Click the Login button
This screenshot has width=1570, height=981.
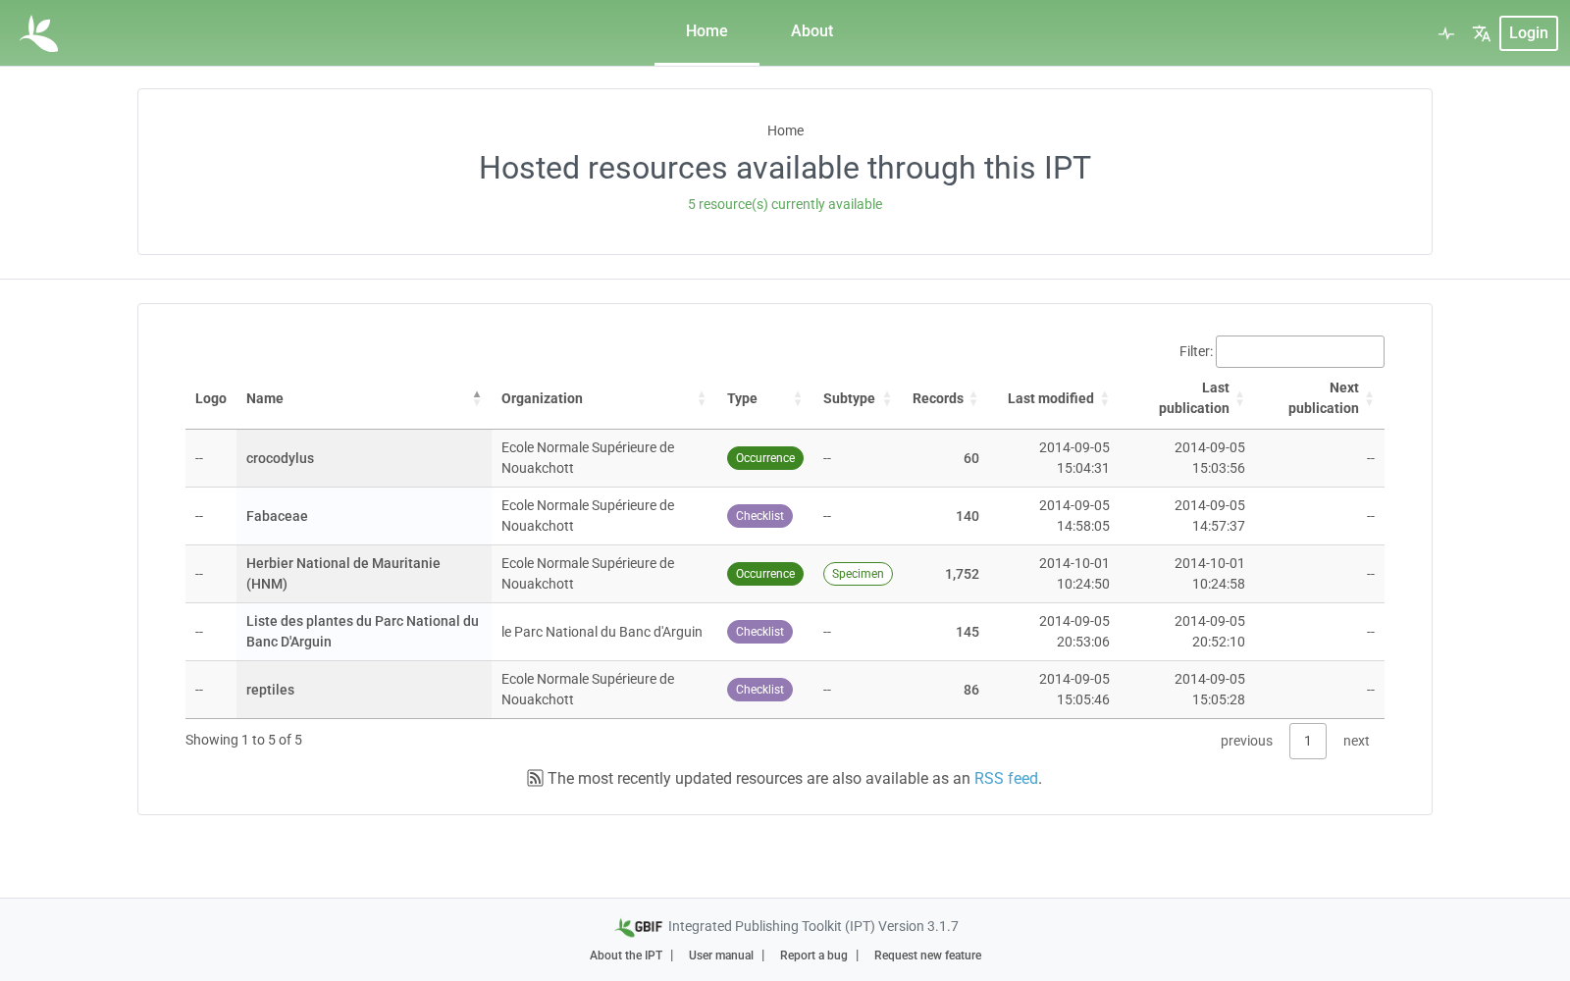click(1528, 33)
